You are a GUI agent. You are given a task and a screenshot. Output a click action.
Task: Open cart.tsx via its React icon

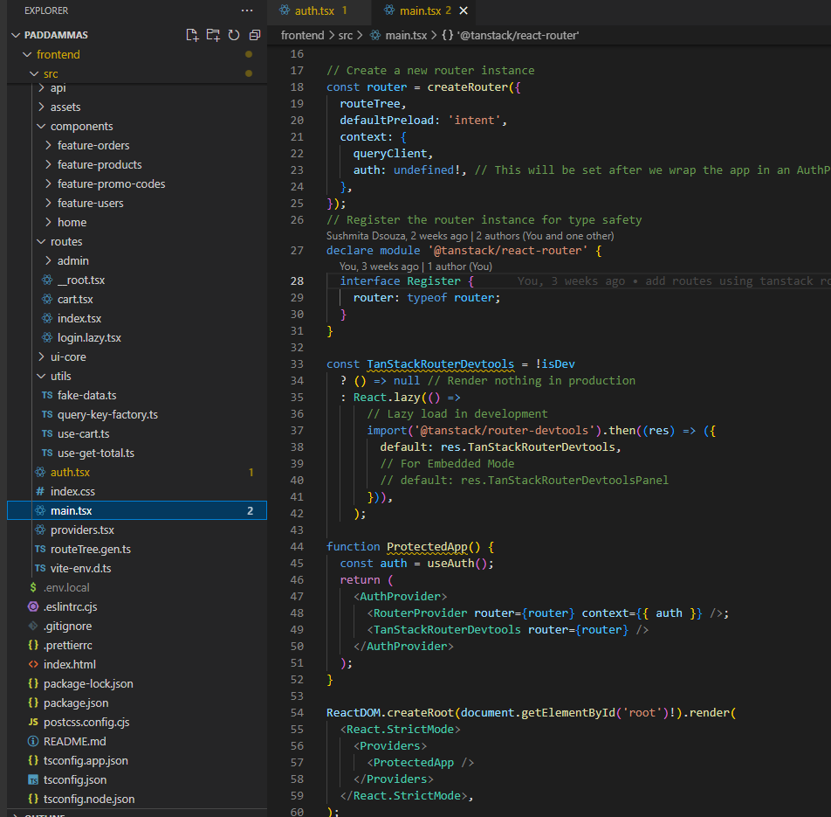click(47, 299)
